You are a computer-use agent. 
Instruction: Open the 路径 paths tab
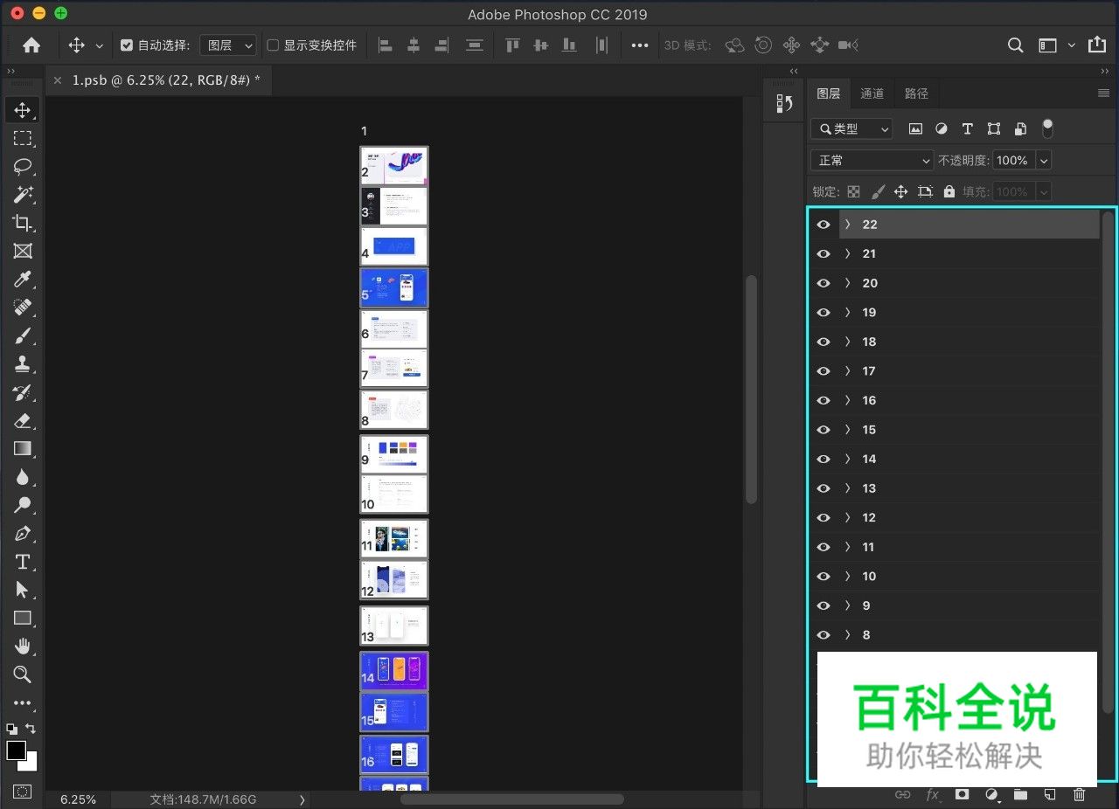[916, 93]
